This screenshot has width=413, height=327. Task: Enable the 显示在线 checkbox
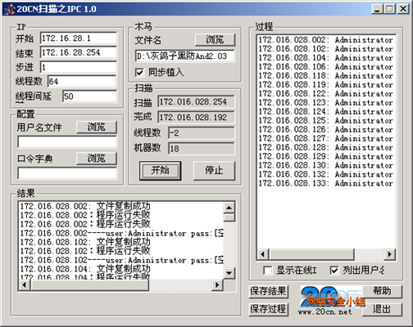(x=268, y=271)
